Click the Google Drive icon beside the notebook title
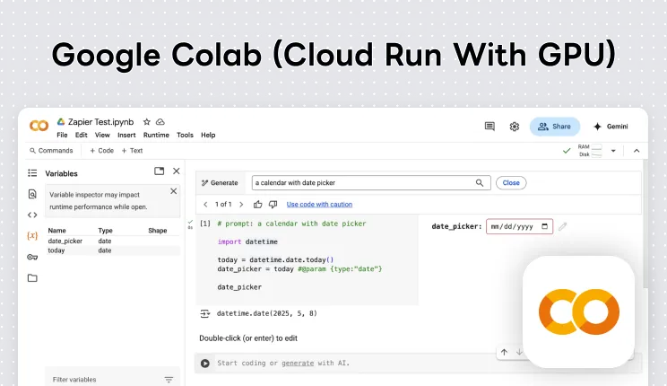The height and width of the screenshot is (386, 667). click(61, 122)
